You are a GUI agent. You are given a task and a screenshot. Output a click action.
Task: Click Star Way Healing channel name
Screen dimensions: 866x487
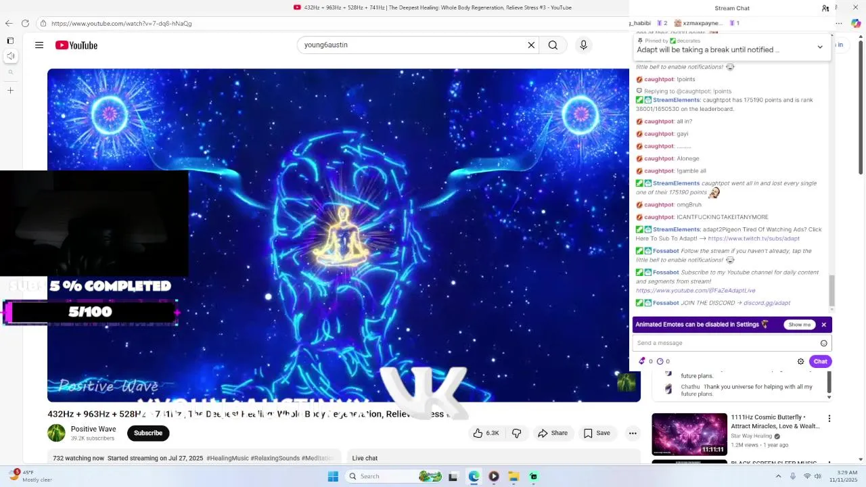click(x=751, y=436)
